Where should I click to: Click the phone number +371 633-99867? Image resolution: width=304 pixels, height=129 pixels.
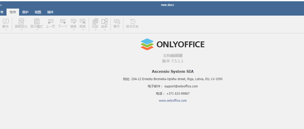click(178, 94)
